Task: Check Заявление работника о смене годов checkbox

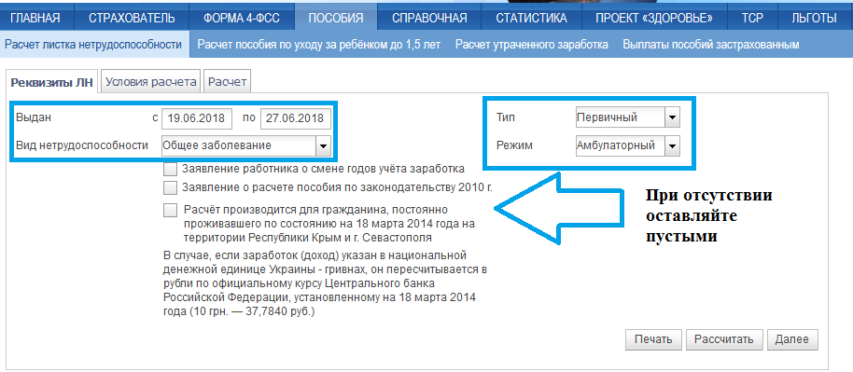Action: click(x=170, y=169)
